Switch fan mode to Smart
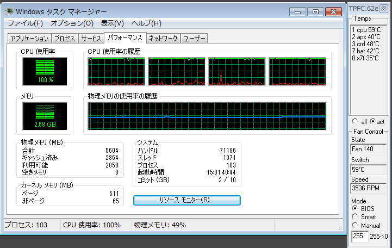This screenshot has height=248, width=392. click(356, 217)
